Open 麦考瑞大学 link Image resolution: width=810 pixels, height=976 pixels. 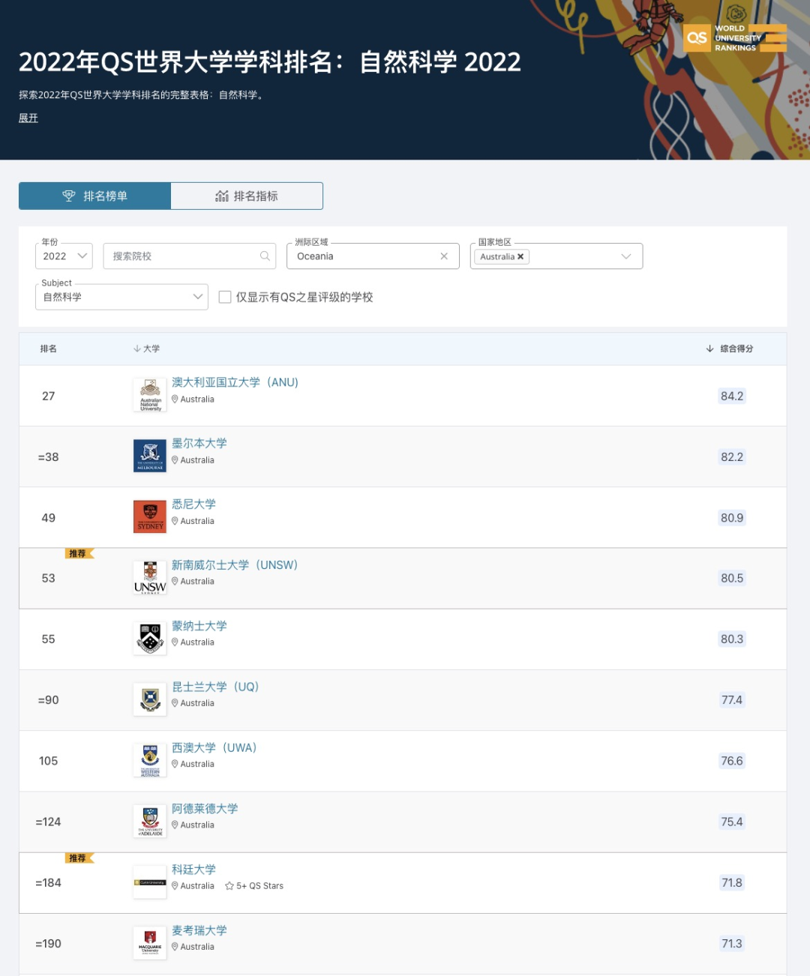(199, 930)
